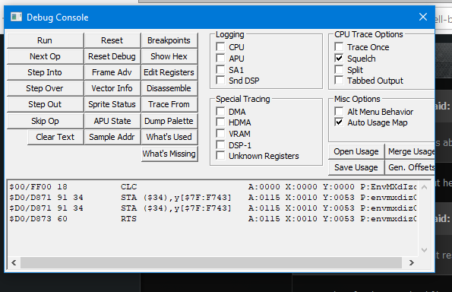Tick the Unknown Registers checkbox
This screenshot has height=292, width=452.
click(220, 156)
